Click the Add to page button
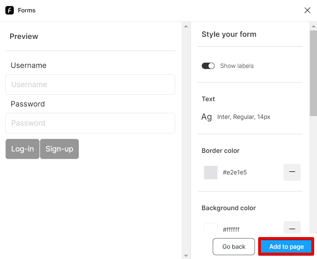Viewport: 317px width, 259px height. [x=286, y=247]
